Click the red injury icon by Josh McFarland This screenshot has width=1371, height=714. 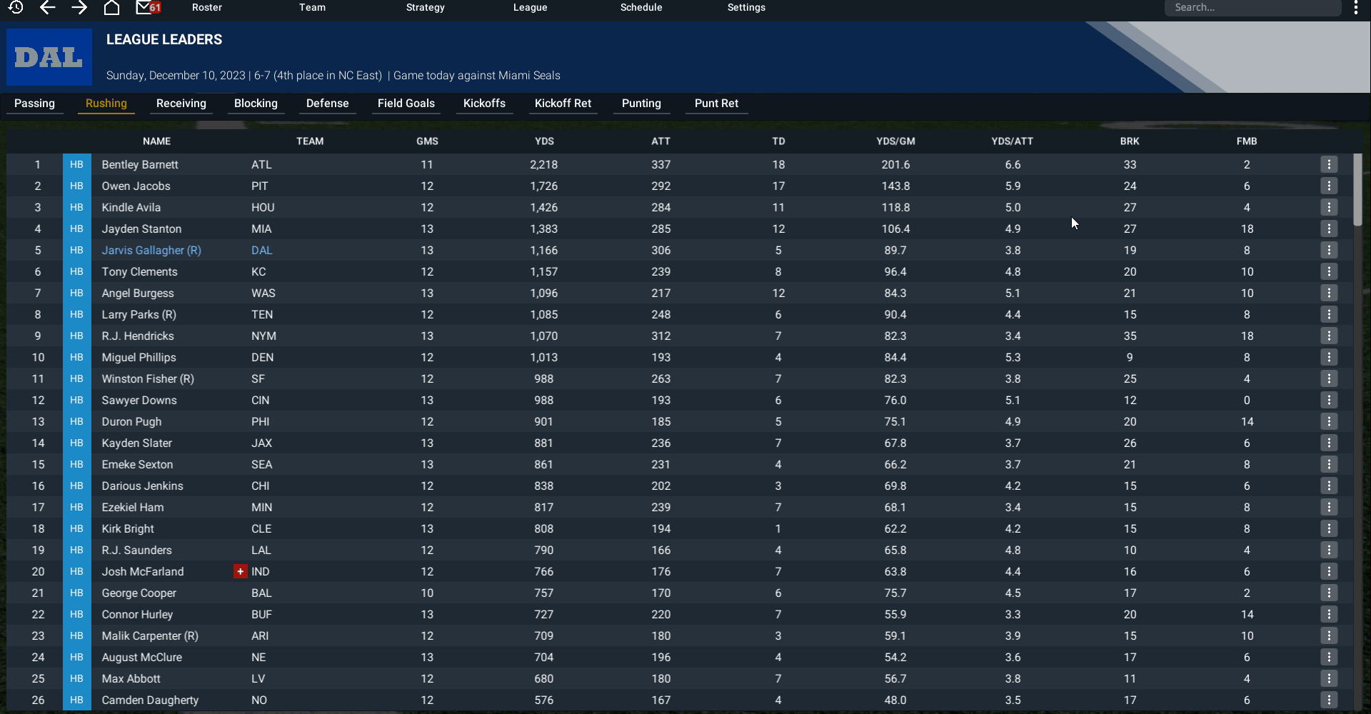tap(241, 571)
